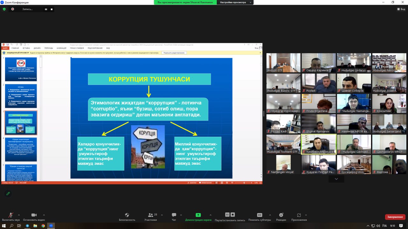Open the Безопасность shield icon
This screenshot has height=229, width=408.
tap(127, 215)
